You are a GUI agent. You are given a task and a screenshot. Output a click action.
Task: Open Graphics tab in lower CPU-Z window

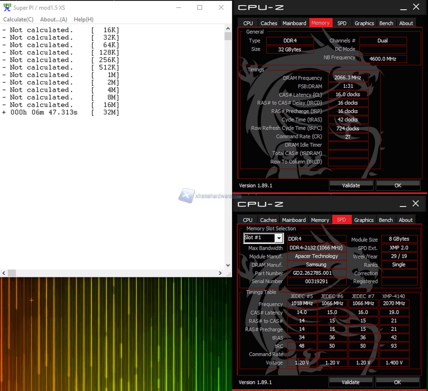point(364,220)
